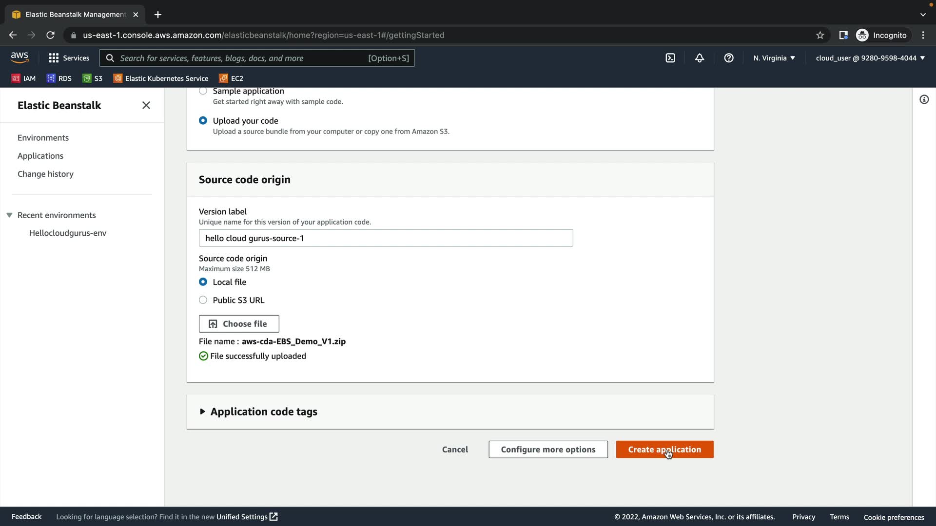Collapse Recent environments list

(9, 215)
